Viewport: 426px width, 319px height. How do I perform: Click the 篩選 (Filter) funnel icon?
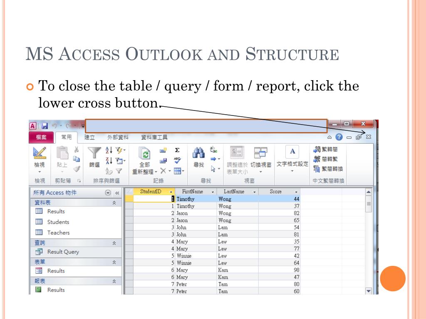coord(94,153)
